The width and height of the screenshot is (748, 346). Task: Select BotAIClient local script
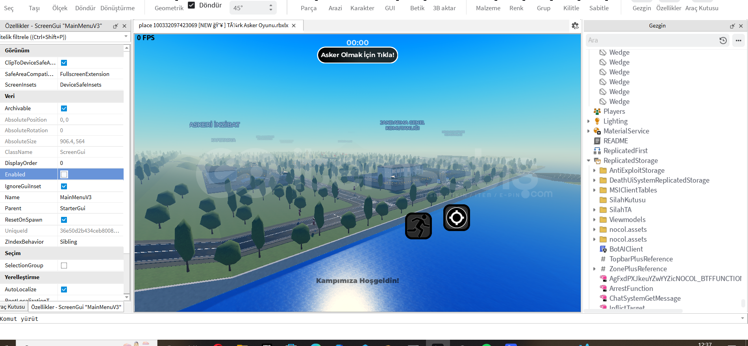pyautogui.click(x=626, y=249)
